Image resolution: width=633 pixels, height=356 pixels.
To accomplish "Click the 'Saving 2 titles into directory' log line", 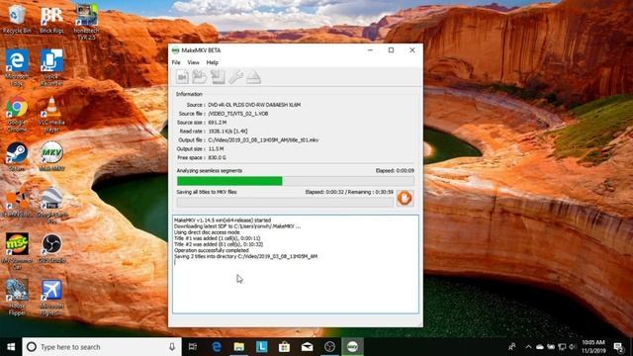I will click(245, 256).
